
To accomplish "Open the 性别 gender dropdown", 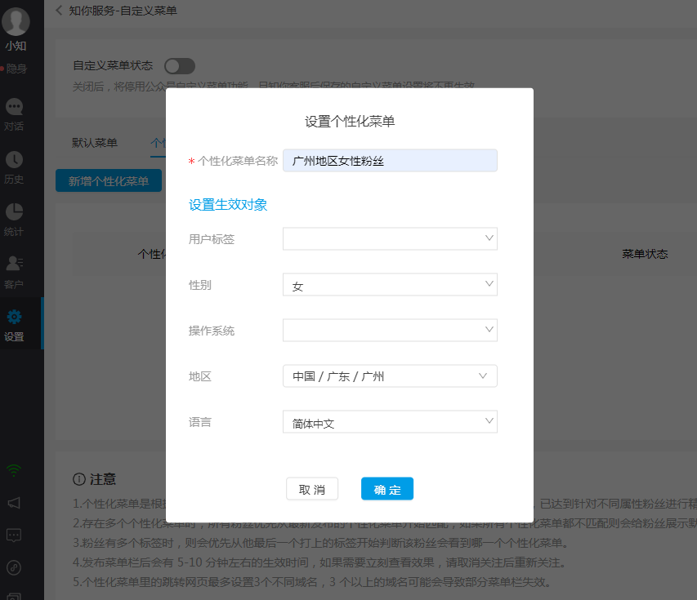I will click(x=390, y=284).
